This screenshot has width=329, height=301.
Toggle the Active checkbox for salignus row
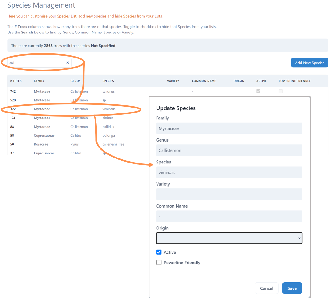pos(258,91)
